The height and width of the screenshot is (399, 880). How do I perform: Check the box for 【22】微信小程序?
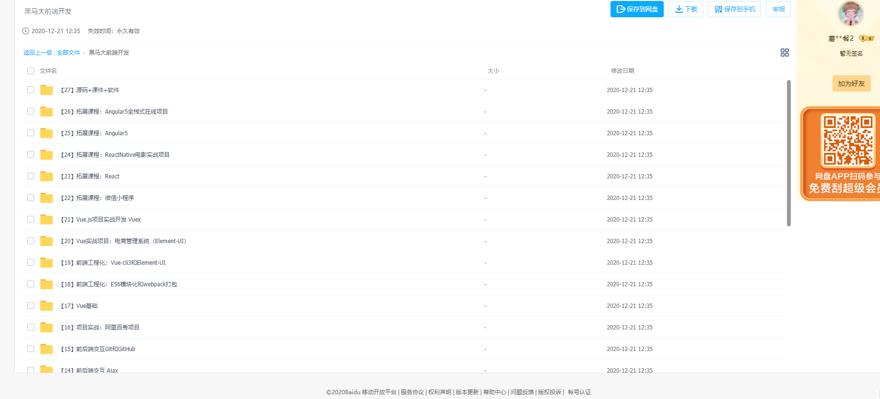click(31, 198)
